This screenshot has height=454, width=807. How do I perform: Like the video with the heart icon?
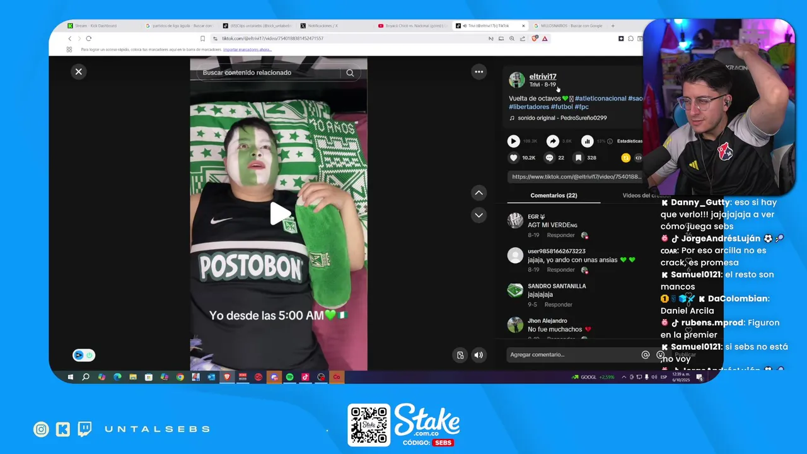coord(513,158)
